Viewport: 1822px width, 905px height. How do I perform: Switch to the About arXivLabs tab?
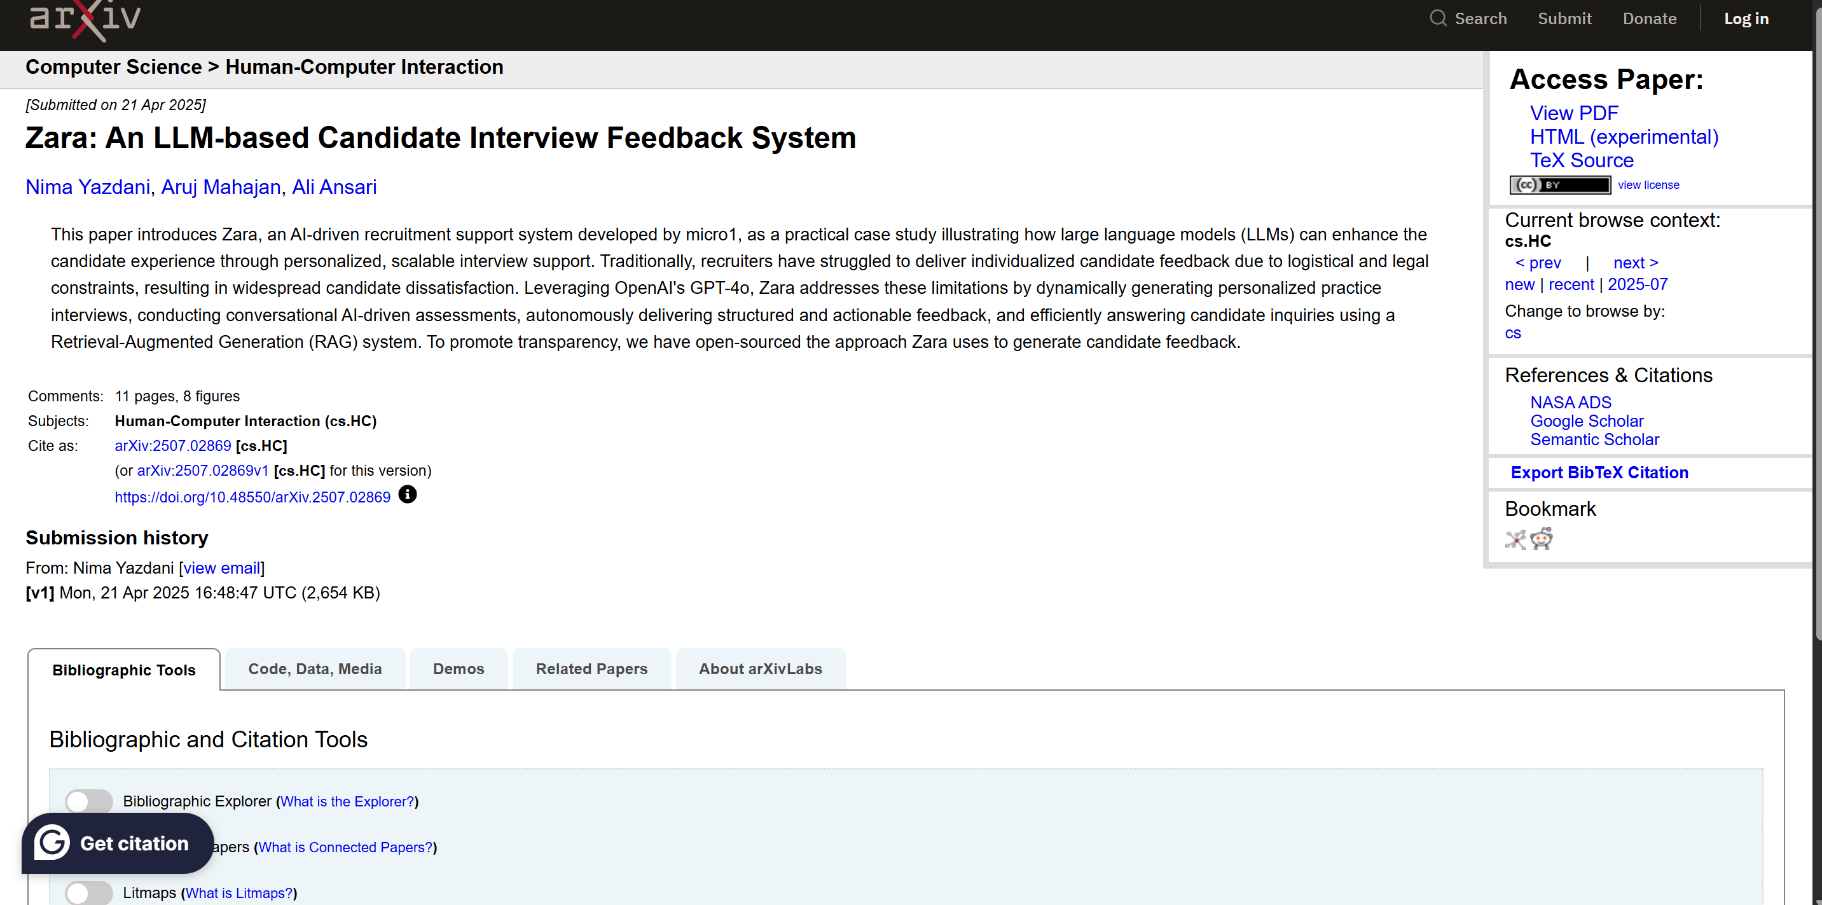click(x=761, y=668)
